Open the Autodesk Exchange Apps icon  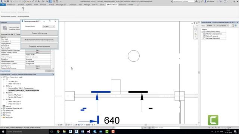[x=220, y=1]
